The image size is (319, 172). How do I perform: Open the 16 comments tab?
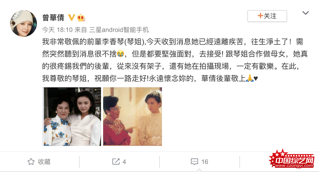click(199, 162)
